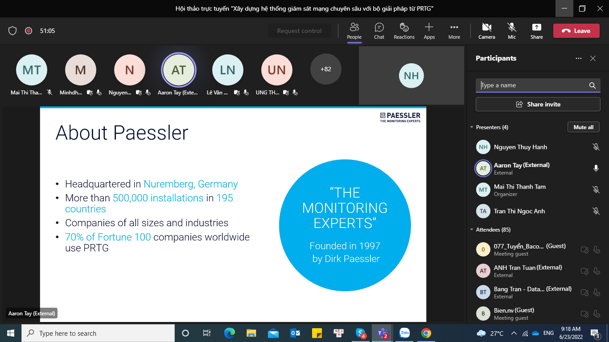Toggle camera for ANH Tran Tuan
Viewport: 609px width, 342px height.
tap(584, 271)
